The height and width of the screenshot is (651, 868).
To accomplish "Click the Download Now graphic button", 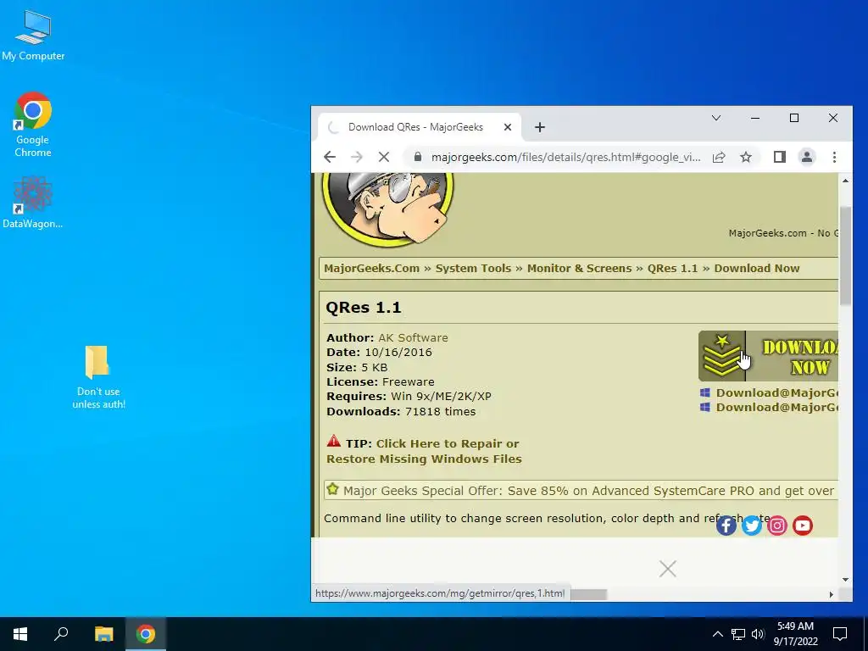I will (x=768, y=356).
